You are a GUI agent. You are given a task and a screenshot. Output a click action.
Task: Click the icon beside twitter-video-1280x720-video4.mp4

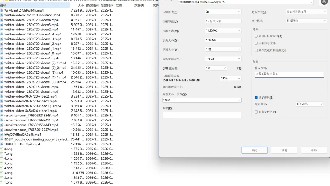pos(2,20)
